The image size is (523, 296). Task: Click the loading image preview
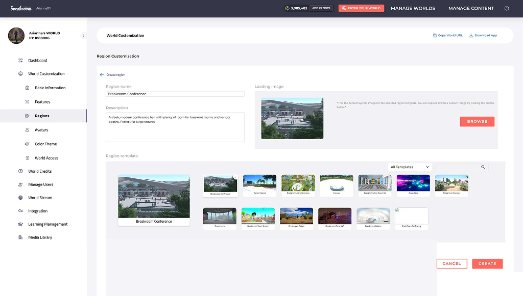292,118
